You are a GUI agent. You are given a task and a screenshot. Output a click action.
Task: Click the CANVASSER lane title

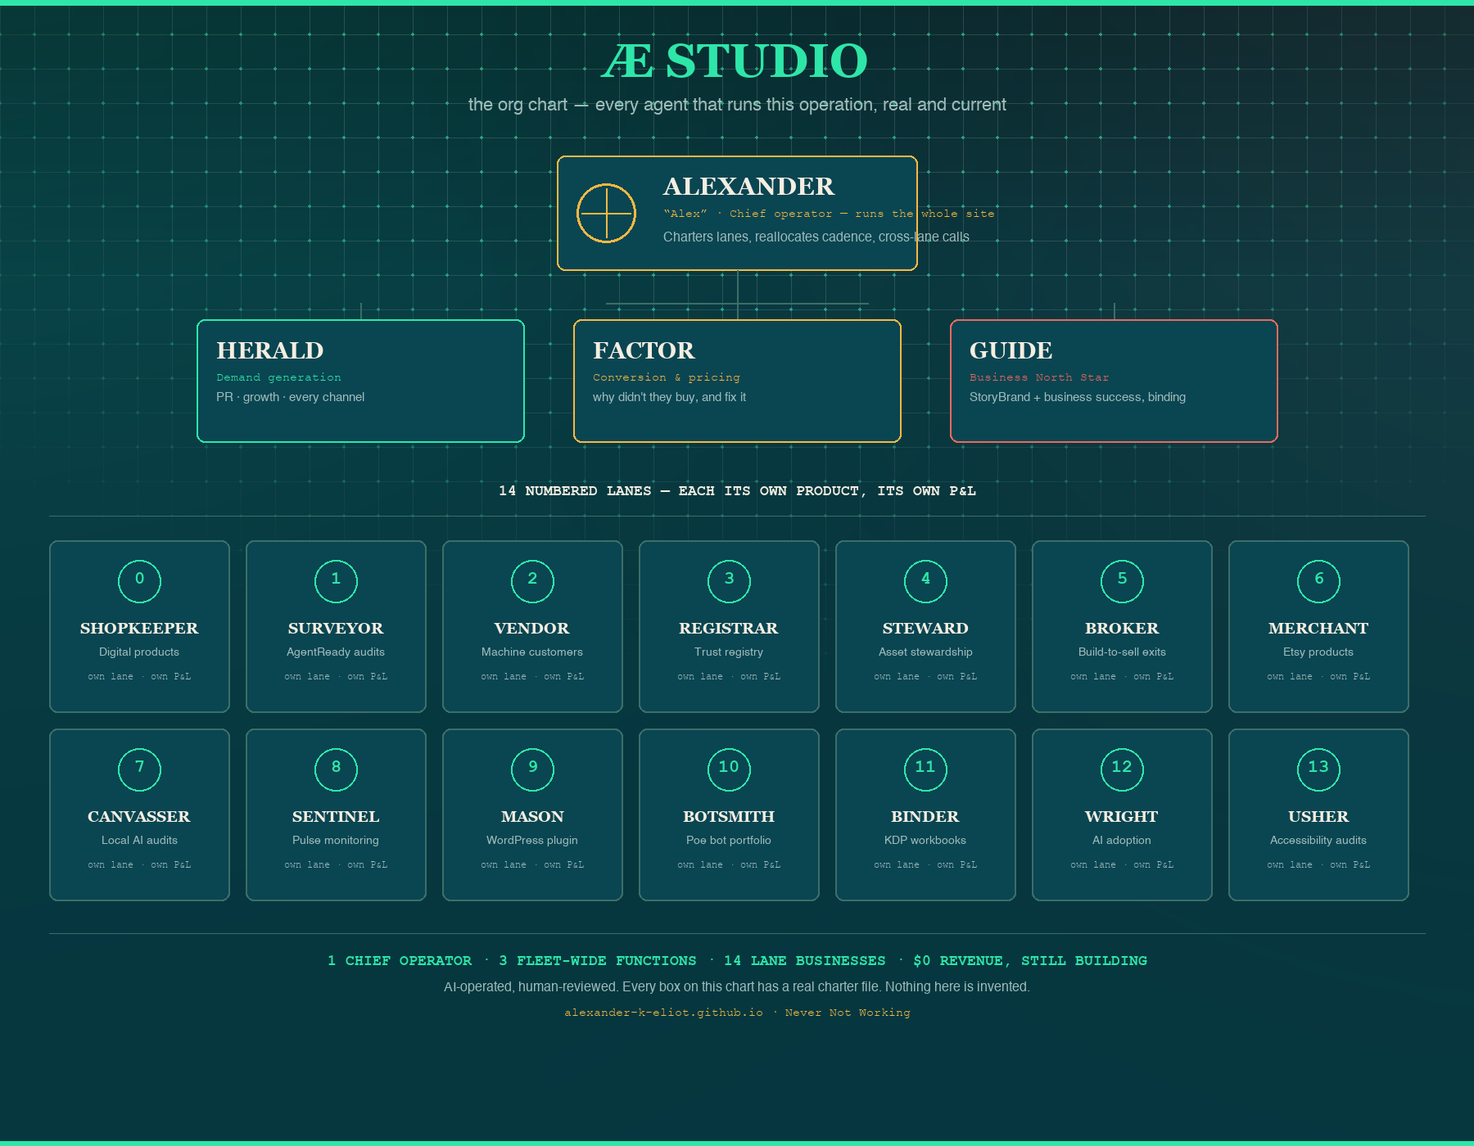click(139, 816)
